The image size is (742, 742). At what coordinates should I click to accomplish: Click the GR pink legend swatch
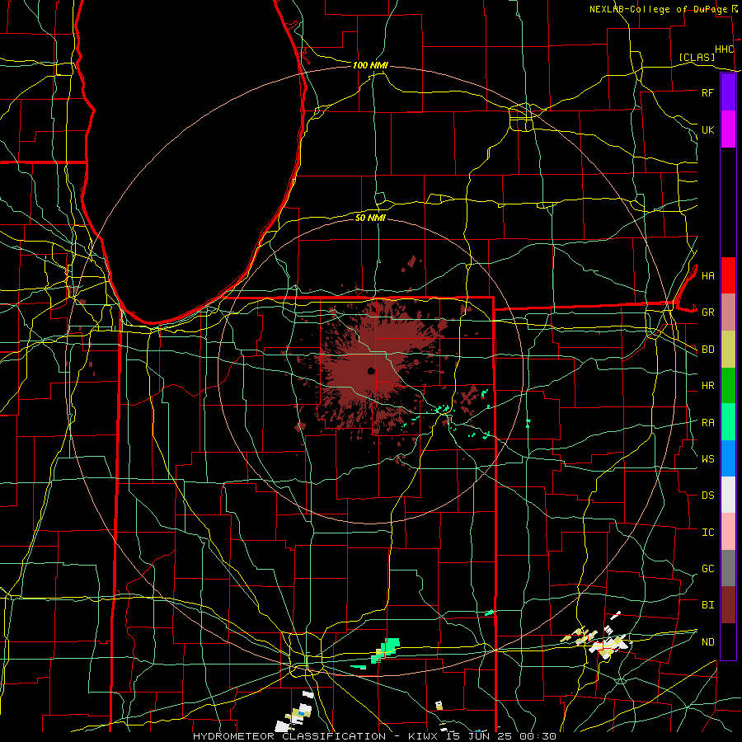(x=728, y=312)
